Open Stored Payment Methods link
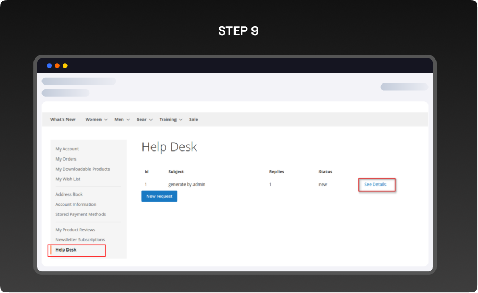This screenshot has height=293, width=478. point(81,215)
